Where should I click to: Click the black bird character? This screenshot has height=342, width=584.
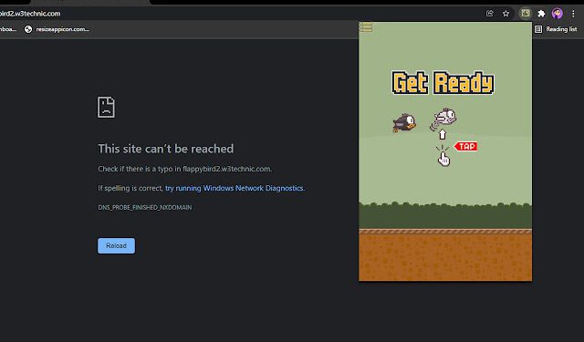(x=403, y=122)
